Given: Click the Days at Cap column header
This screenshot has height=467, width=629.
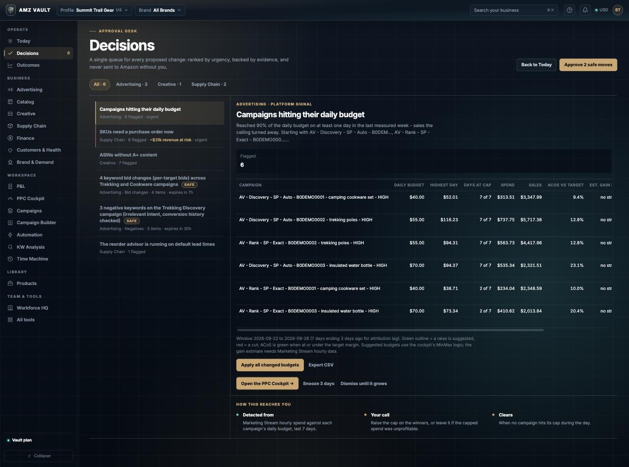Looking at the screenshot, I should click(x=478, y=185).
